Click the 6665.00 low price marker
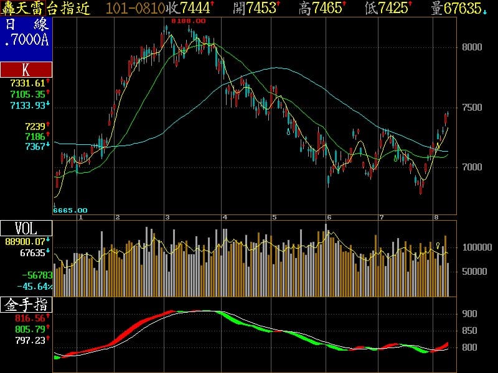Screen dimensions: 498x373 tap(70, 210)
